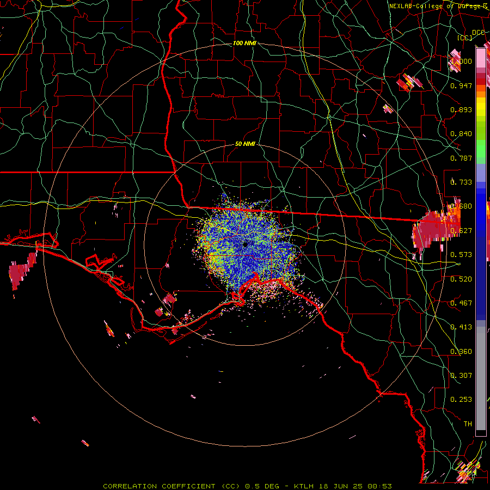Click the TH label at scale bottom
Viewport: 490px width, 490px height.
click(x=468, y=424)
